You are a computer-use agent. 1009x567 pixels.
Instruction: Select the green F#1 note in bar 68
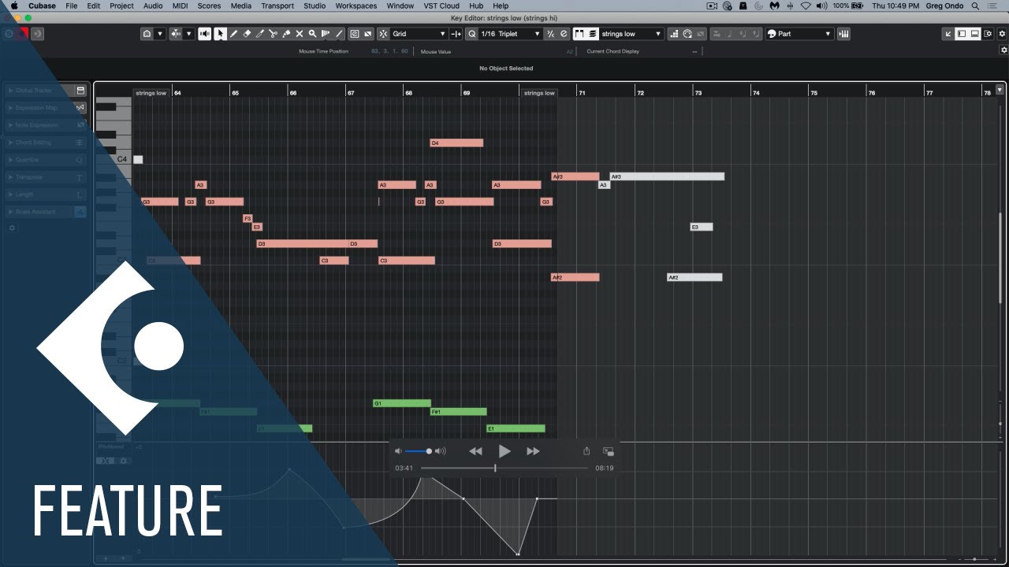(458, 411)
